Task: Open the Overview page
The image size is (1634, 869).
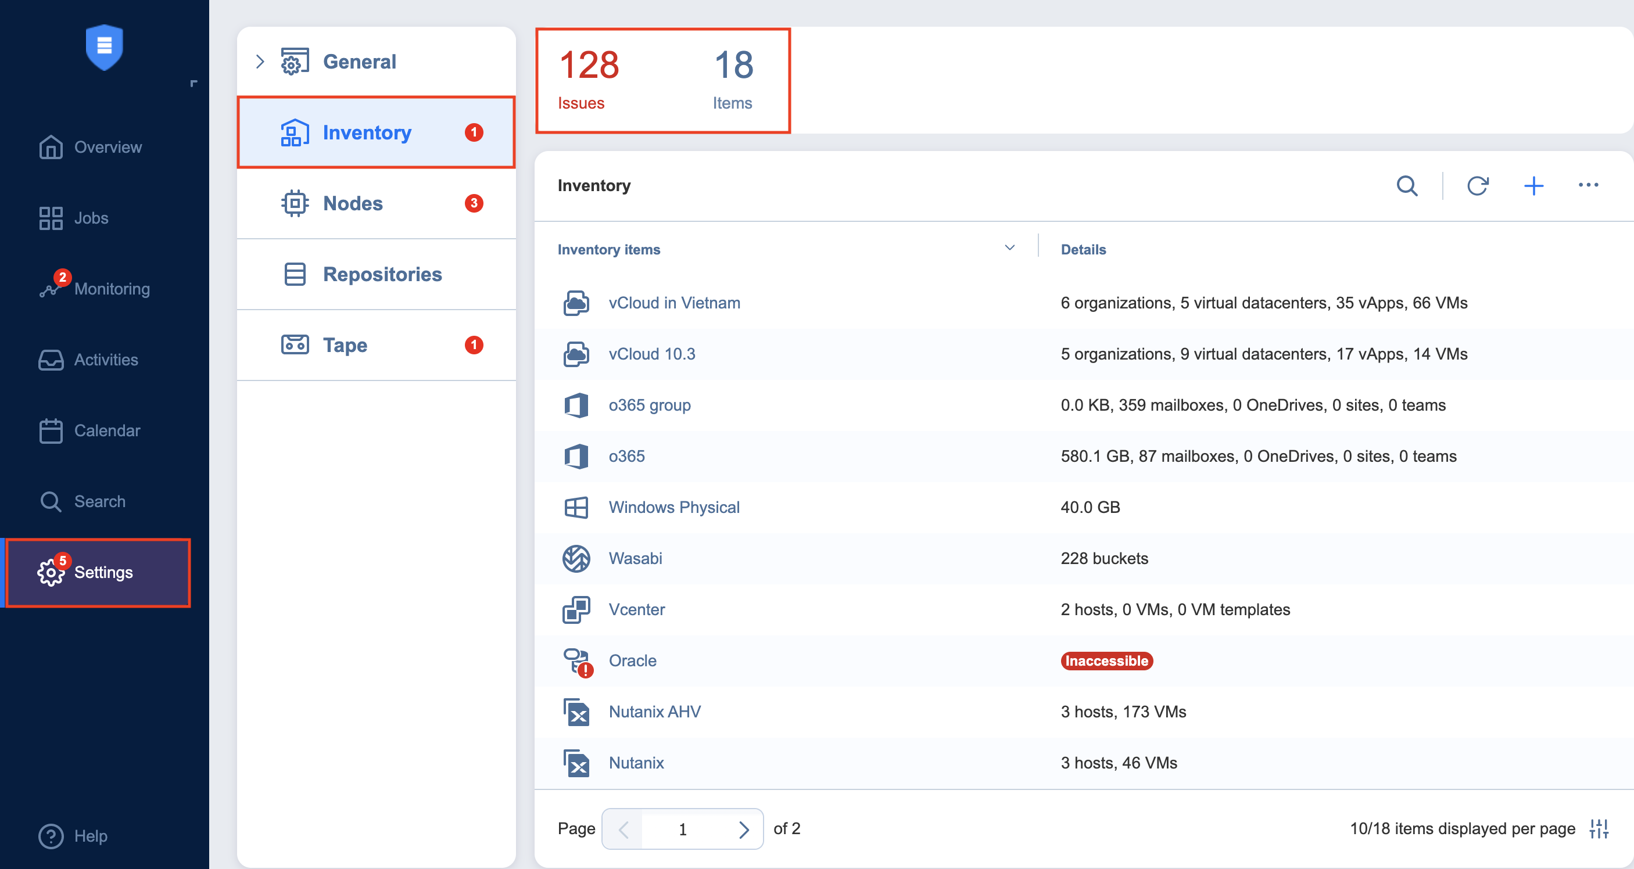Action: click(x=90, y=147)
